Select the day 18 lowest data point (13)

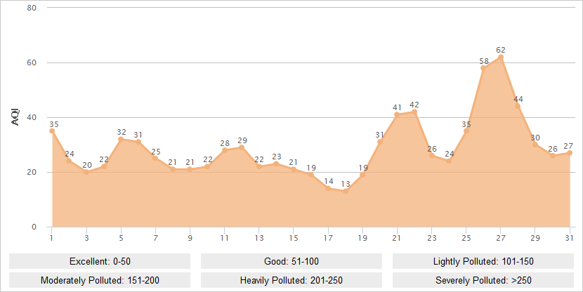(346, 192)
